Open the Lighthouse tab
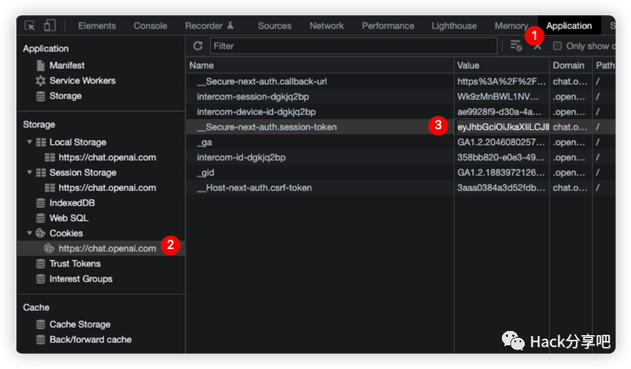This screenshot has height=369, width=631. coord(454,26)
